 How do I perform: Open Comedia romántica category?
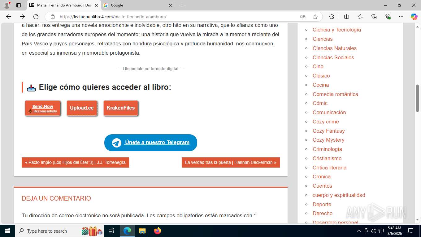tap(335, 94)
